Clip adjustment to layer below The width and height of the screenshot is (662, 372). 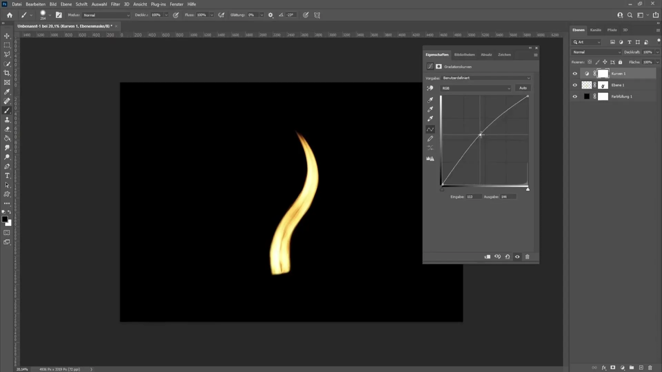pos(487,257)
